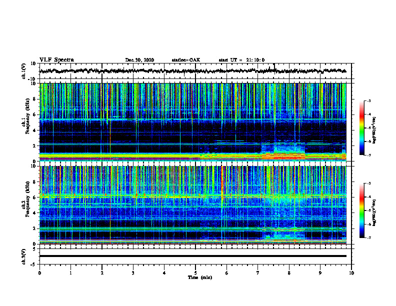396x306 pixels.
Task: Click time axis tick label "5"
Action: click(x=195, y=273)
